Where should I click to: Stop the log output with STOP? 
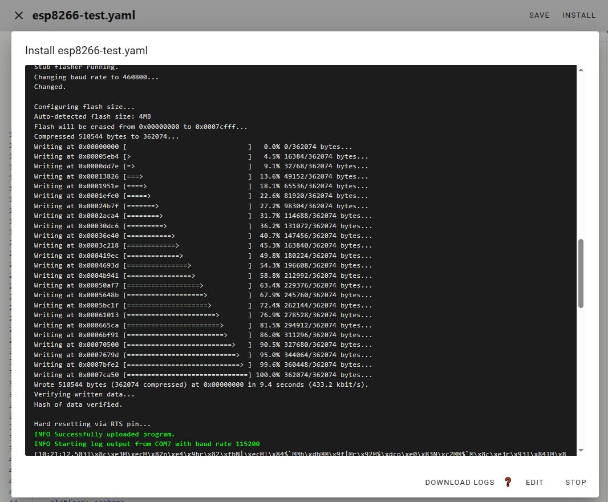tap(575, 482)
